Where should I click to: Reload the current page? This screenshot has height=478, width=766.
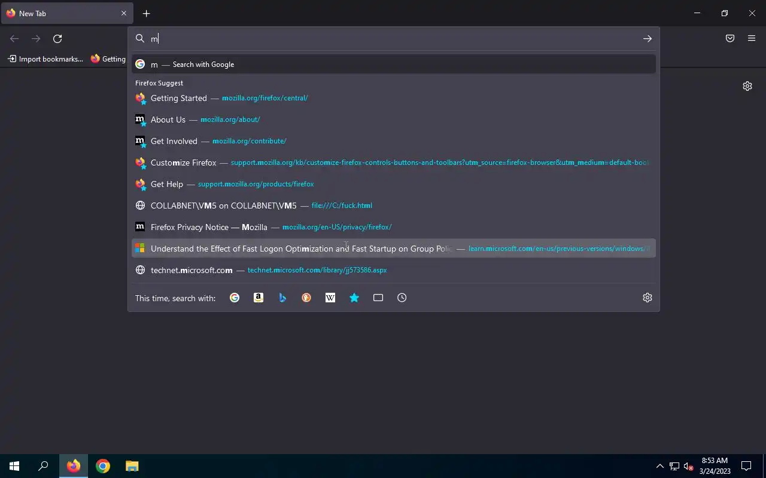[57, 38]
